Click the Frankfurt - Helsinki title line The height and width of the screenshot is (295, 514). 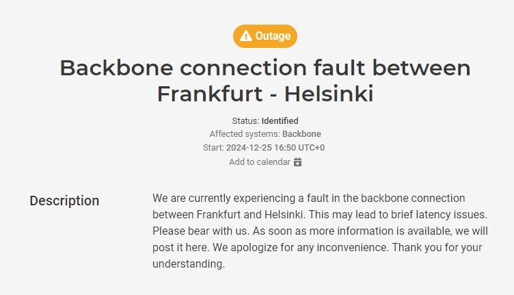point(265,94)
